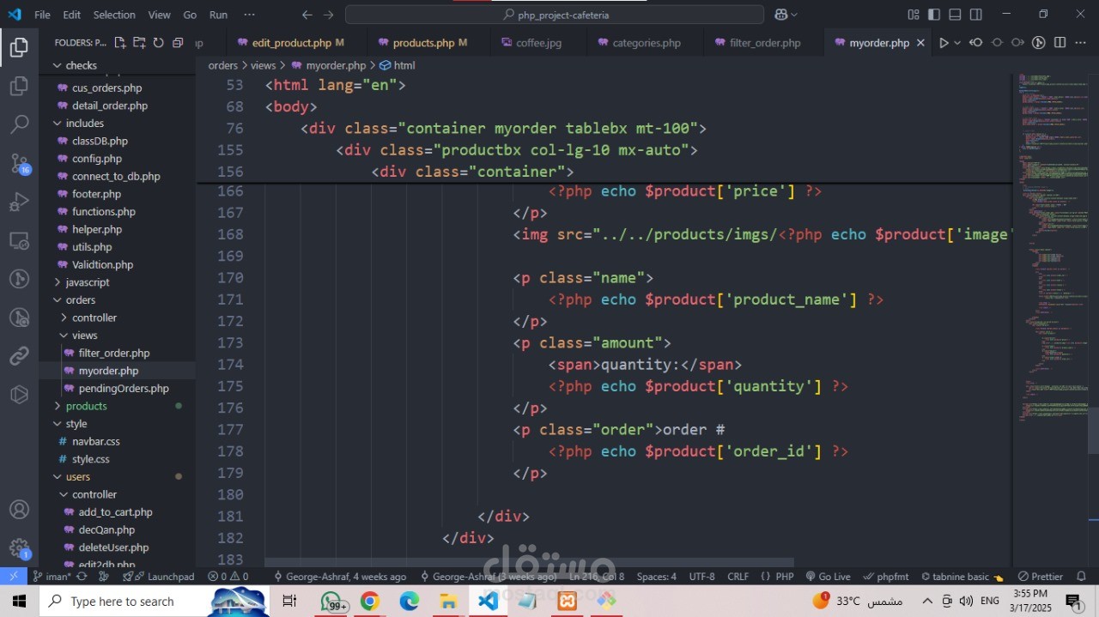The width and height of the screenshot is (1099, 617).
Task: Open the Selection menu
Action: [114, 15]
